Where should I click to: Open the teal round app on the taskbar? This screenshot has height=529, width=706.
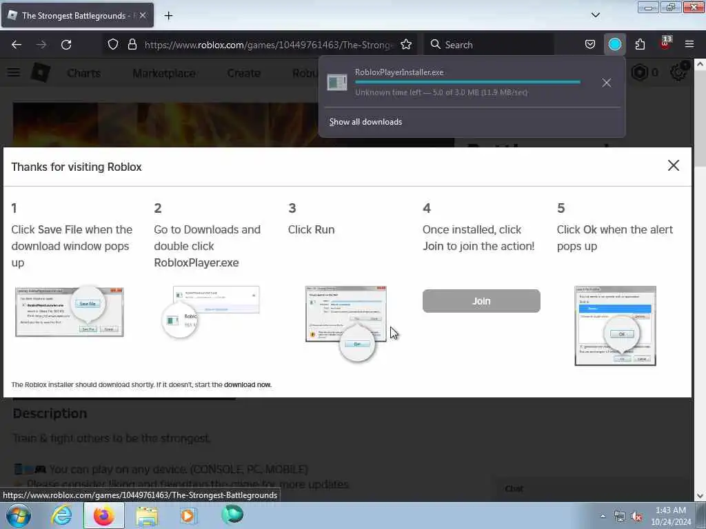232,515
